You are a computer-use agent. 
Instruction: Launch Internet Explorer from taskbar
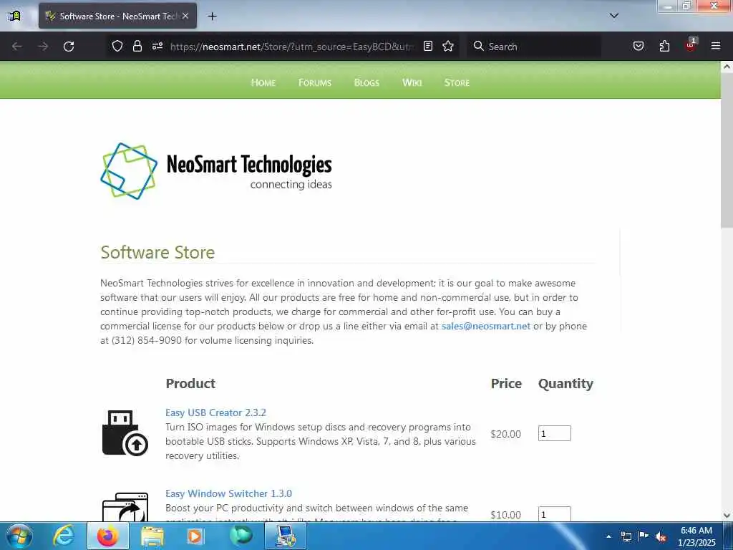64,536
